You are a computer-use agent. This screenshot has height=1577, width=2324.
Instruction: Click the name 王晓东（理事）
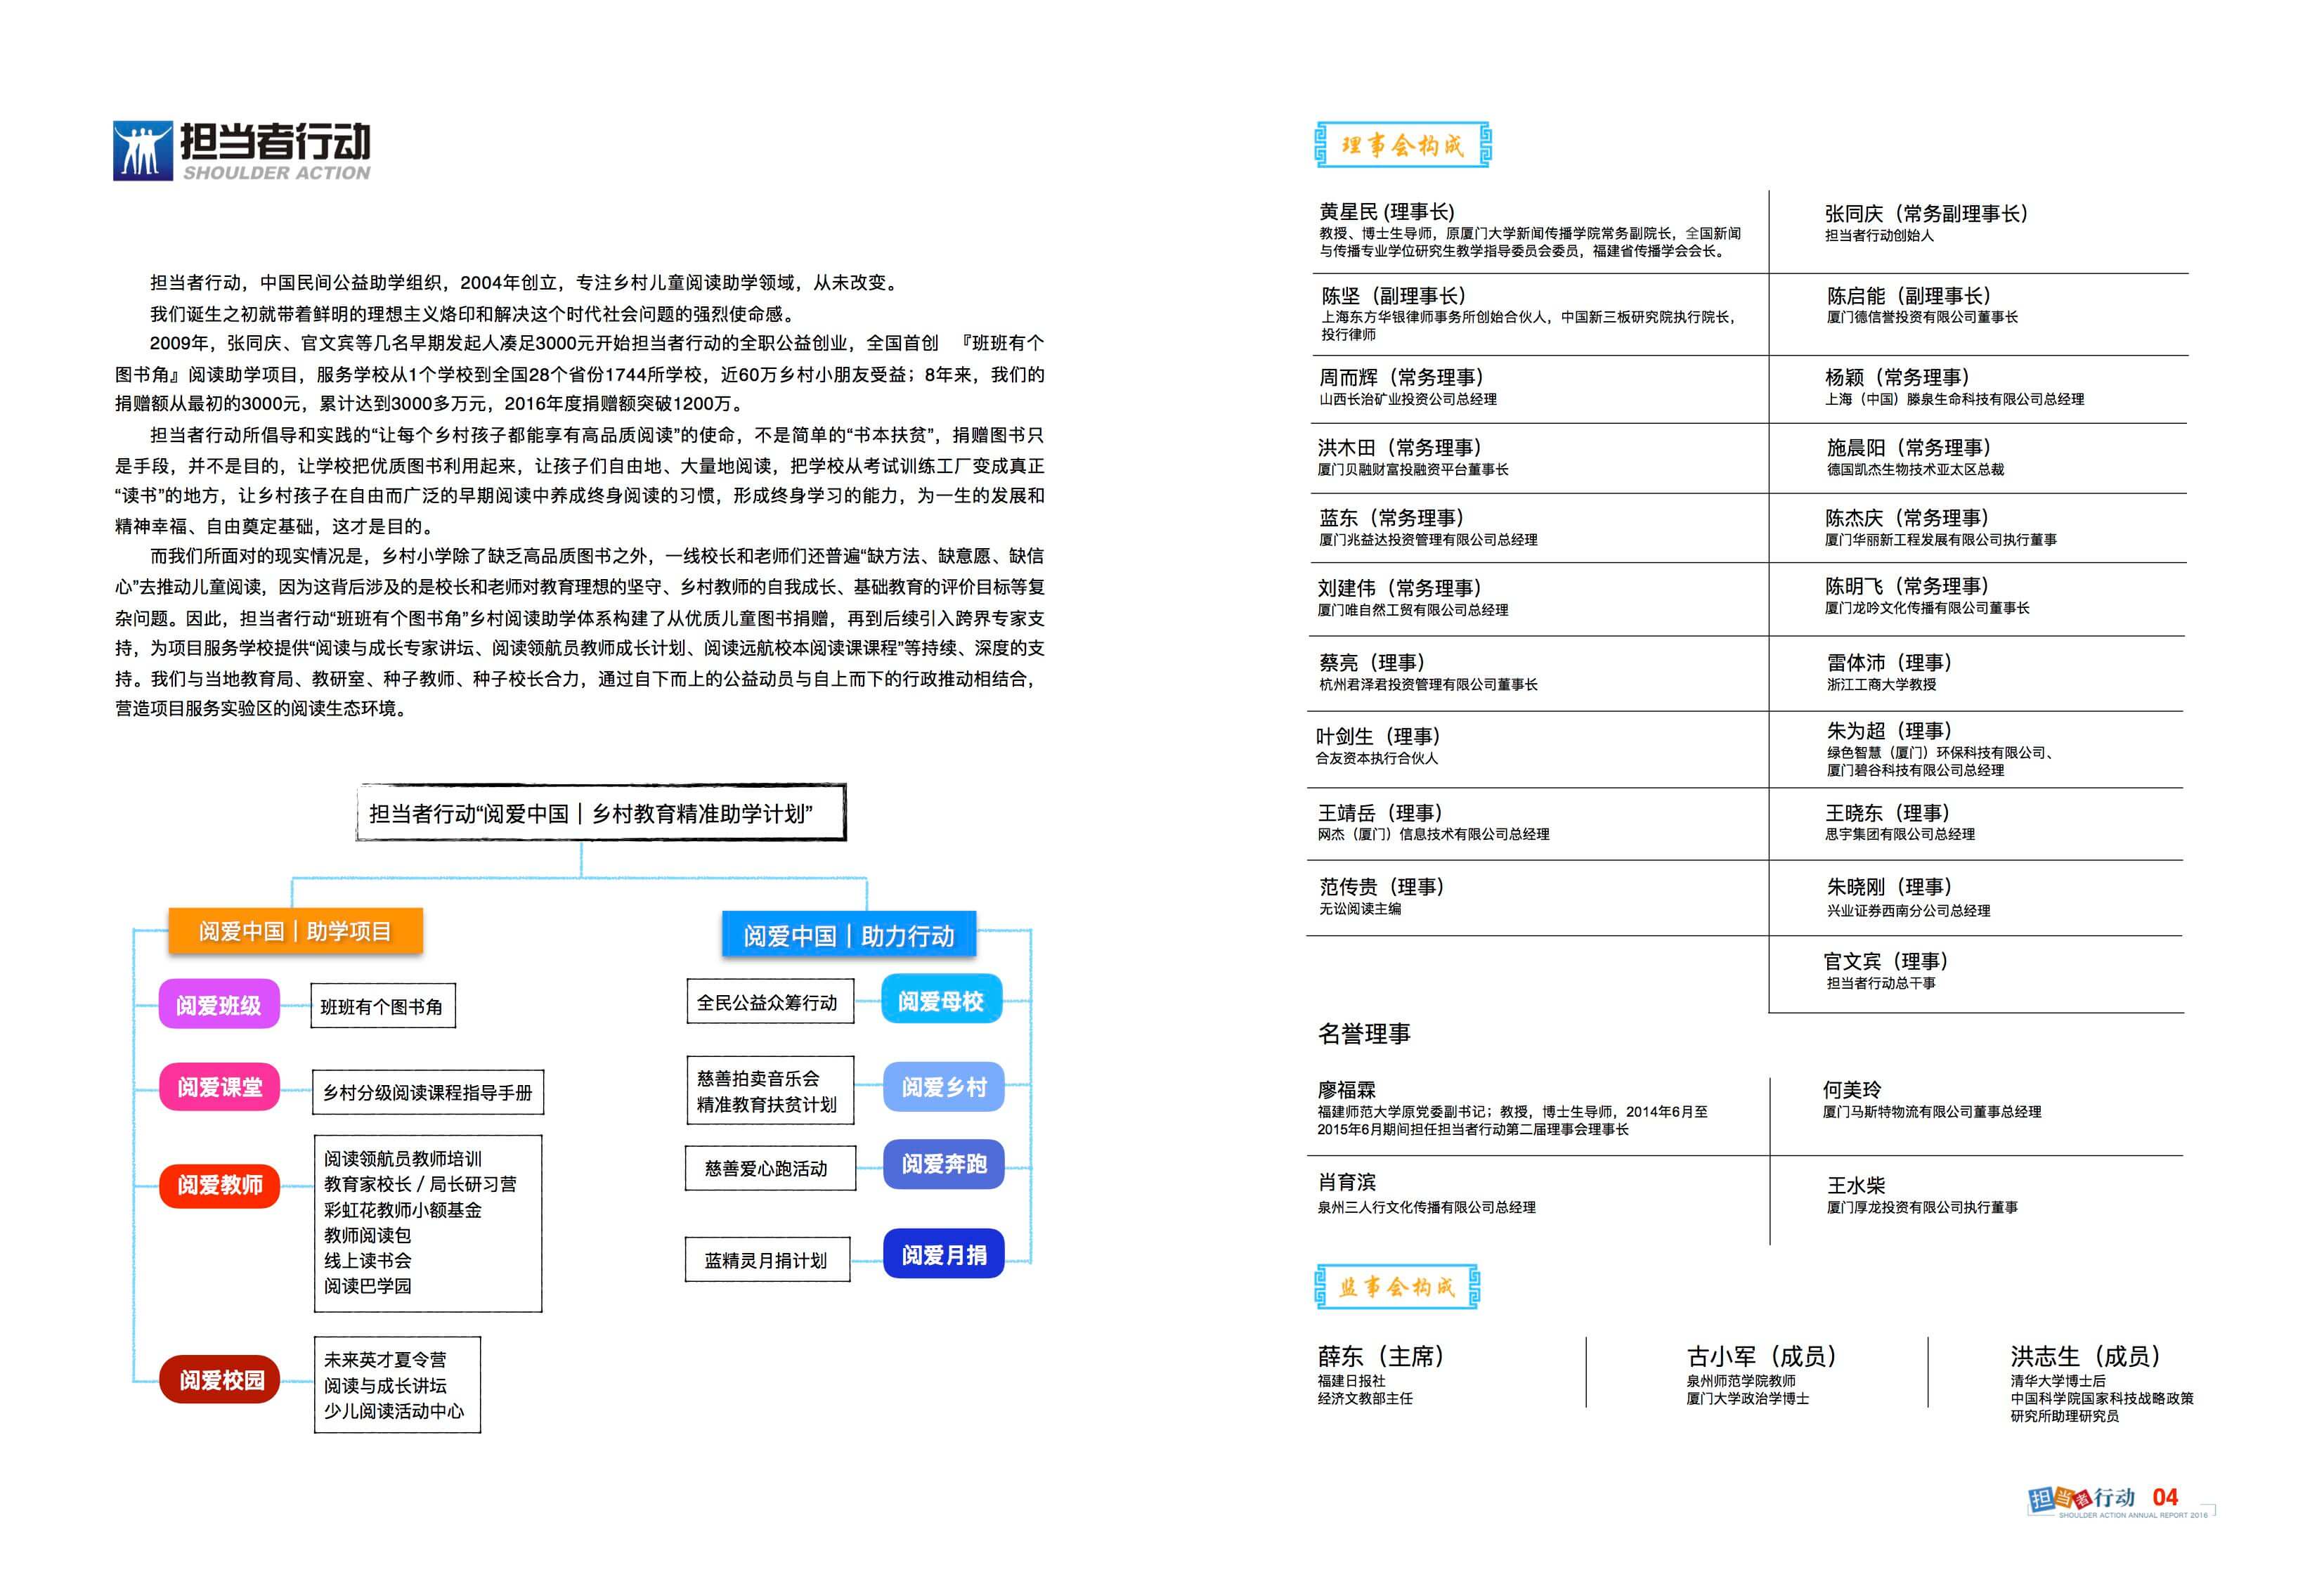click(x=1888, y=813)
